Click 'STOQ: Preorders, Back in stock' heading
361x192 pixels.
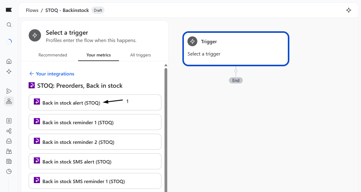point(80,86)
